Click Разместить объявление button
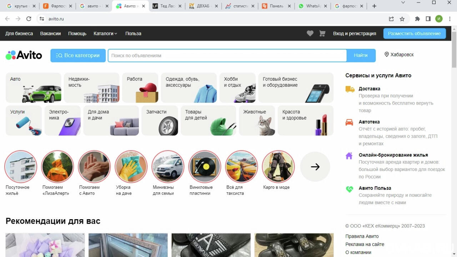The image size is (457, 257). 415,33
